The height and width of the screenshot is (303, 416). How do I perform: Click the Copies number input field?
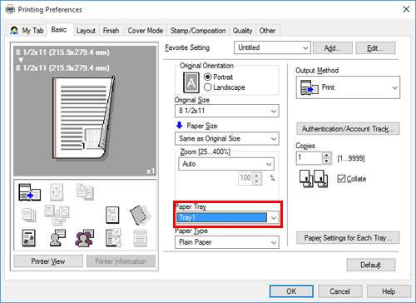tap(309, 158)
